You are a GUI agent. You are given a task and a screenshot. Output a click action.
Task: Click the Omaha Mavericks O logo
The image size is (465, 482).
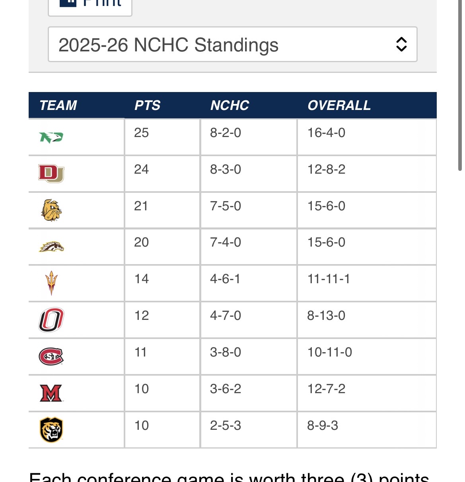click(x=51, y=320)
